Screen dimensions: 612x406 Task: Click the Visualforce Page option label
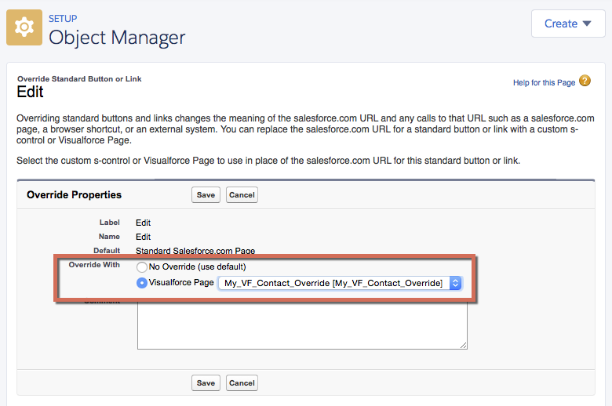pyautogui.click(x=181, y=282)
